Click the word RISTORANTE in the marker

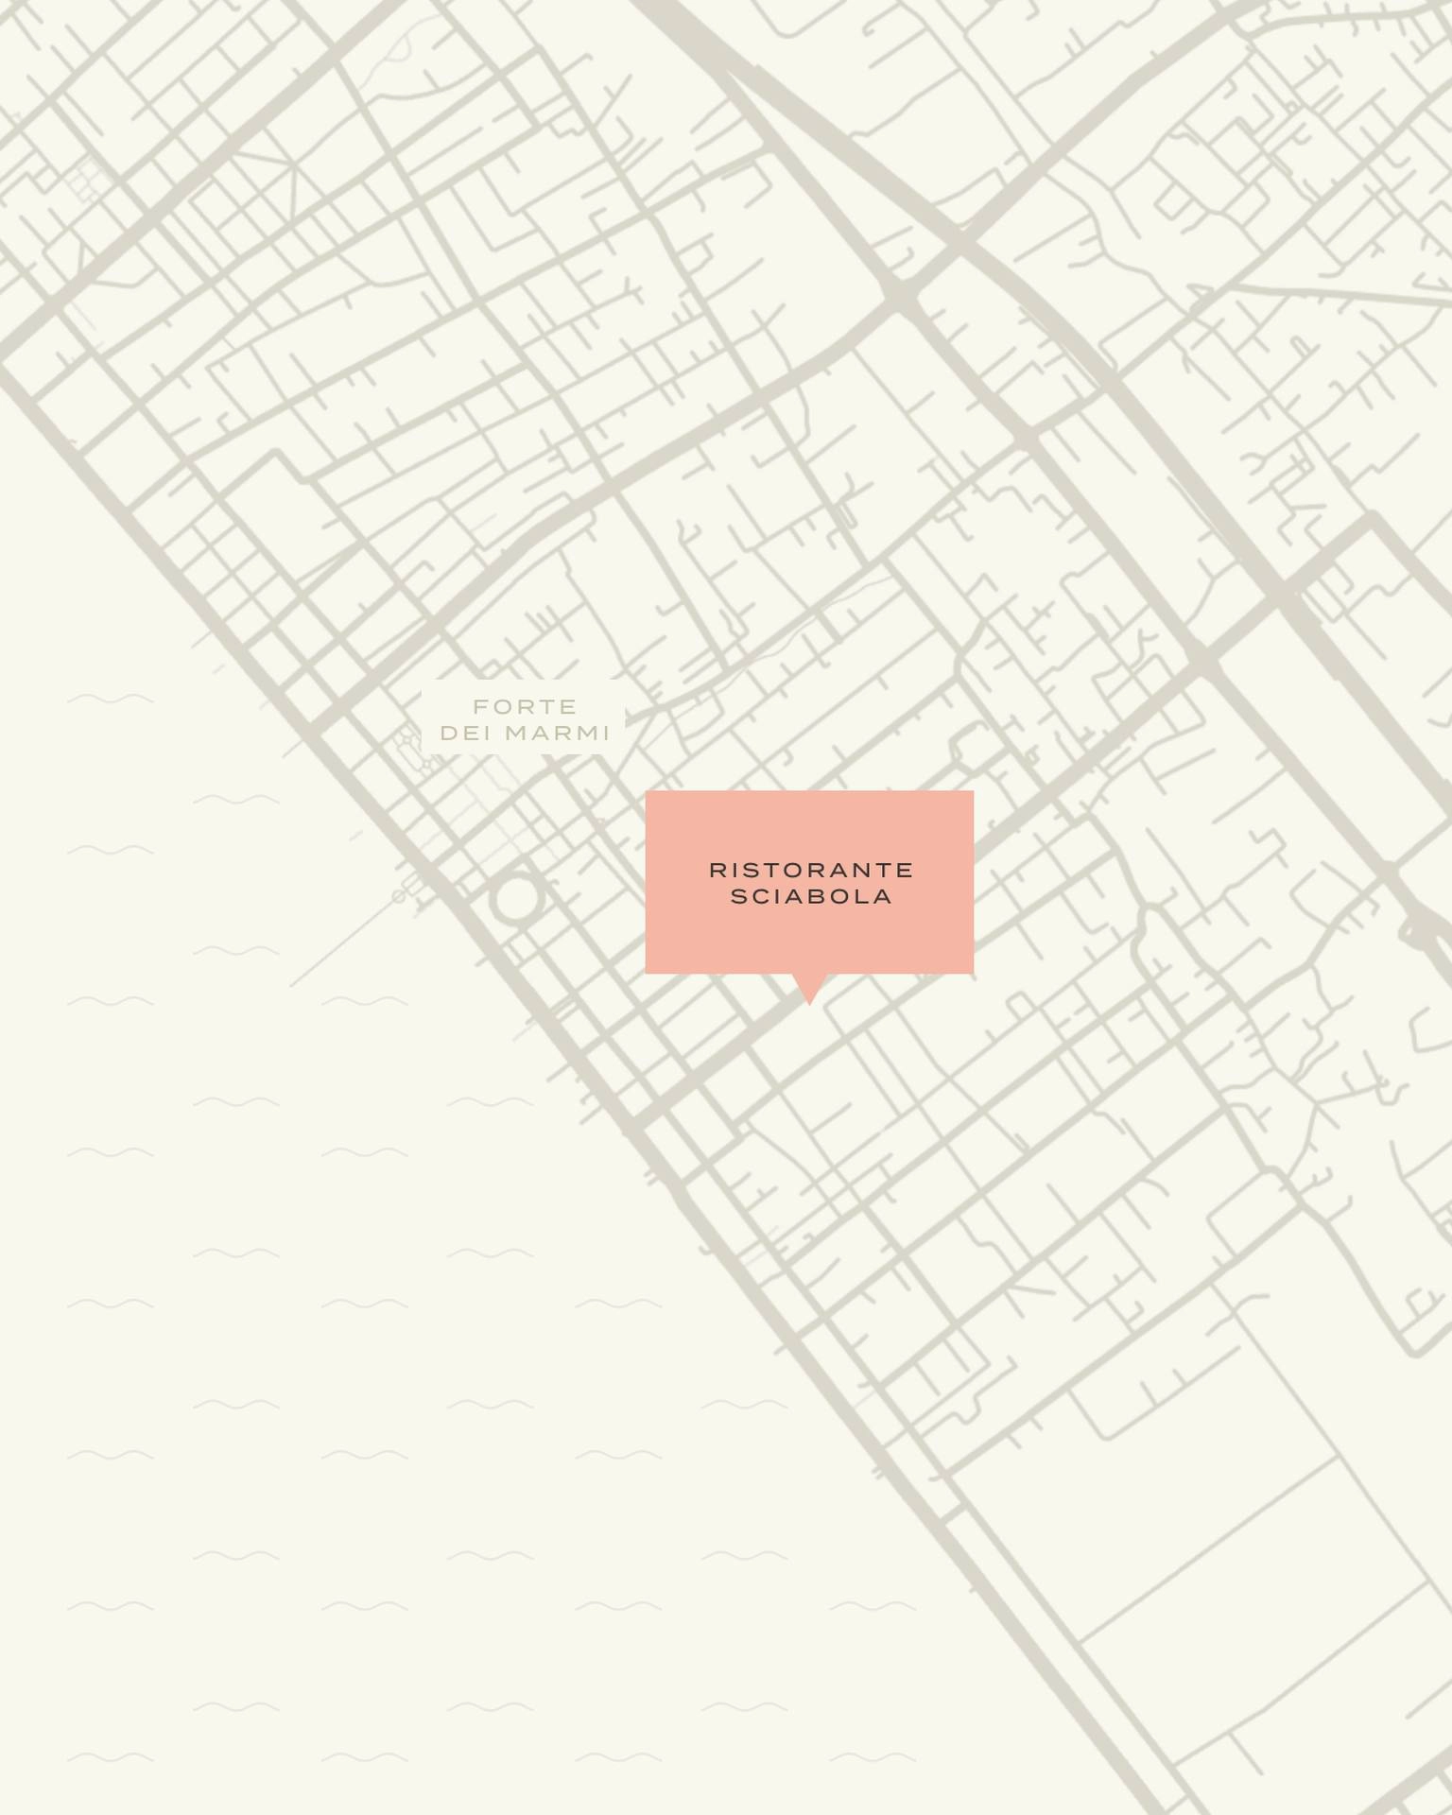pyautogui.click(x=811, y=870)
